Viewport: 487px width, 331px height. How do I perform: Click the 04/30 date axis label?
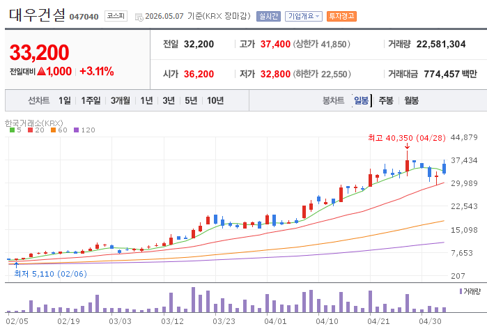click(x=430, y=321)
